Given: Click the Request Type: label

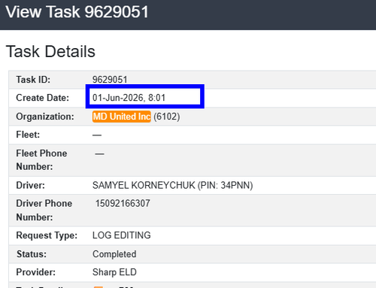Looking at the screenshot, I should 47,235.
